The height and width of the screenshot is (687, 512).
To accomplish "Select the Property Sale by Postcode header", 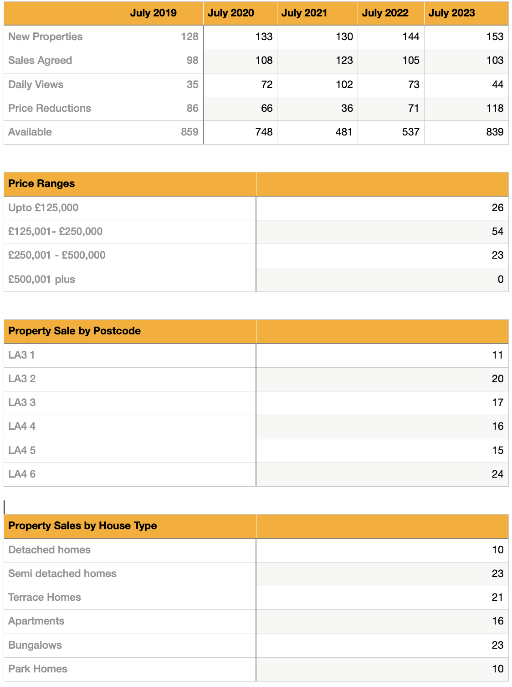I will click(74, 331).
